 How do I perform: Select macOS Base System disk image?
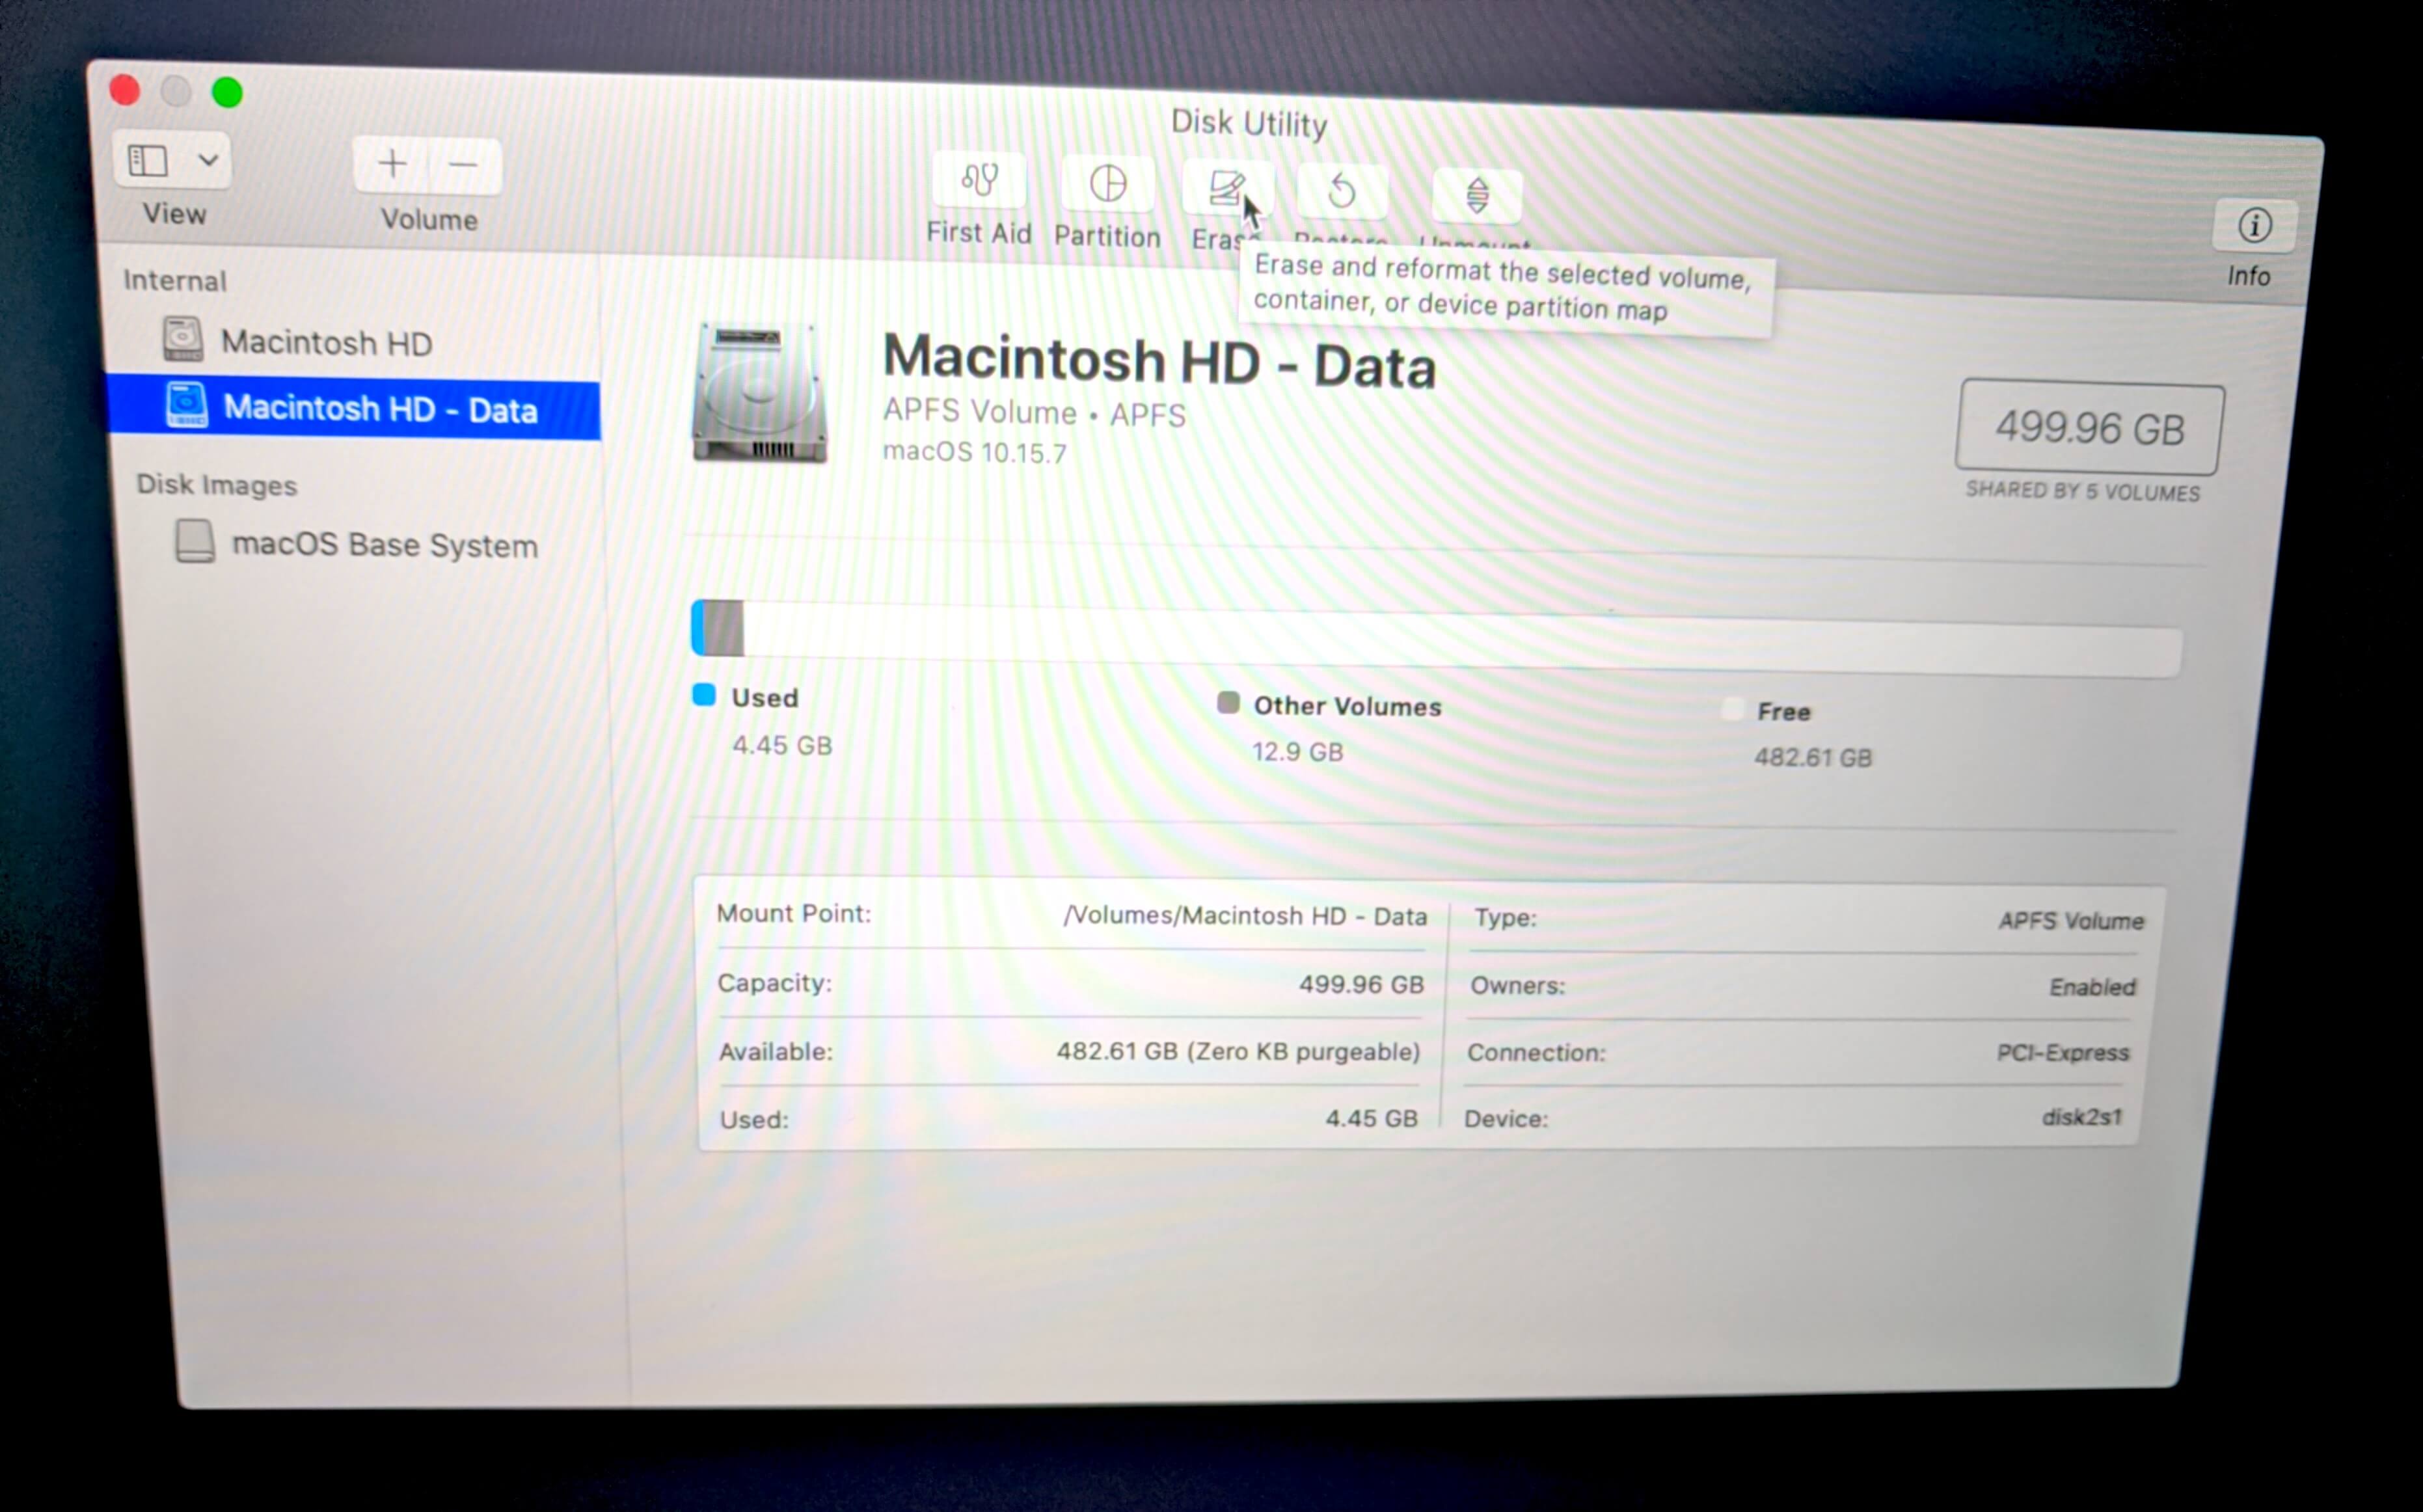(359, 543)
